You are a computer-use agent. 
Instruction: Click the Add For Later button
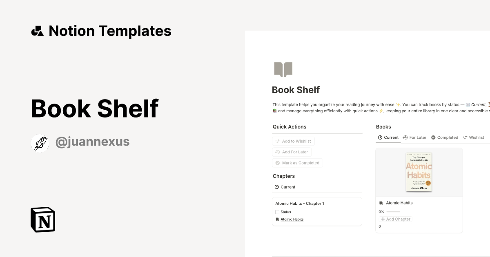pyautogui.click(x=292, y=152)
